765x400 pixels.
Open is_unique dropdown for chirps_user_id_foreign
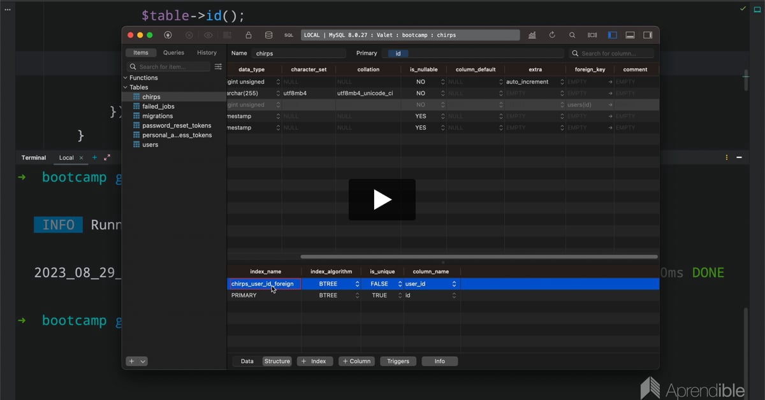pos(400,284)
